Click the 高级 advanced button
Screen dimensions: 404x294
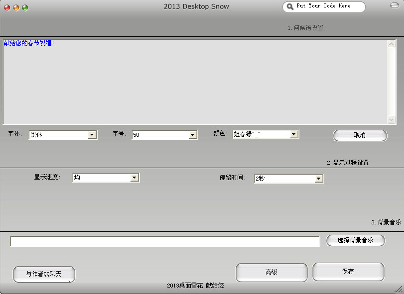tap(271, 272)
